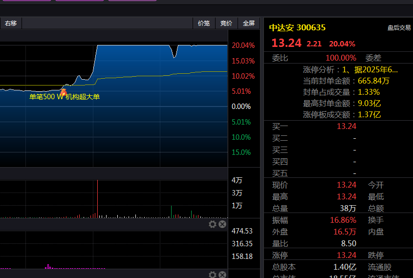Click 总股本 1.40亿 value

click(345, 267)
